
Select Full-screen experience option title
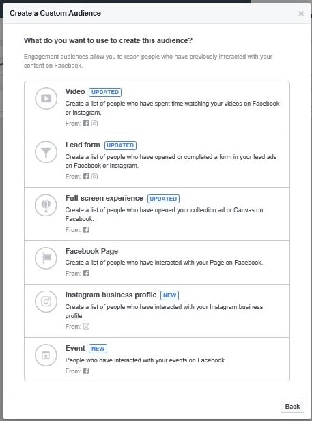[104, 198]
